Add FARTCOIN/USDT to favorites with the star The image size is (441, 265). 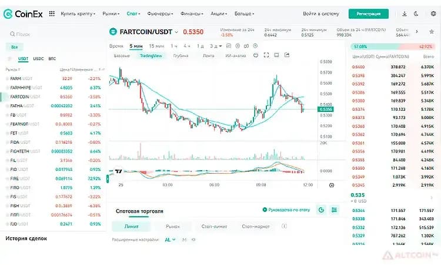tap(432, 32)
